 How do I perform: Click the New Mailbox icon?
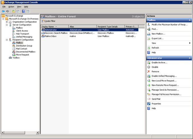[x=149, y=34]
